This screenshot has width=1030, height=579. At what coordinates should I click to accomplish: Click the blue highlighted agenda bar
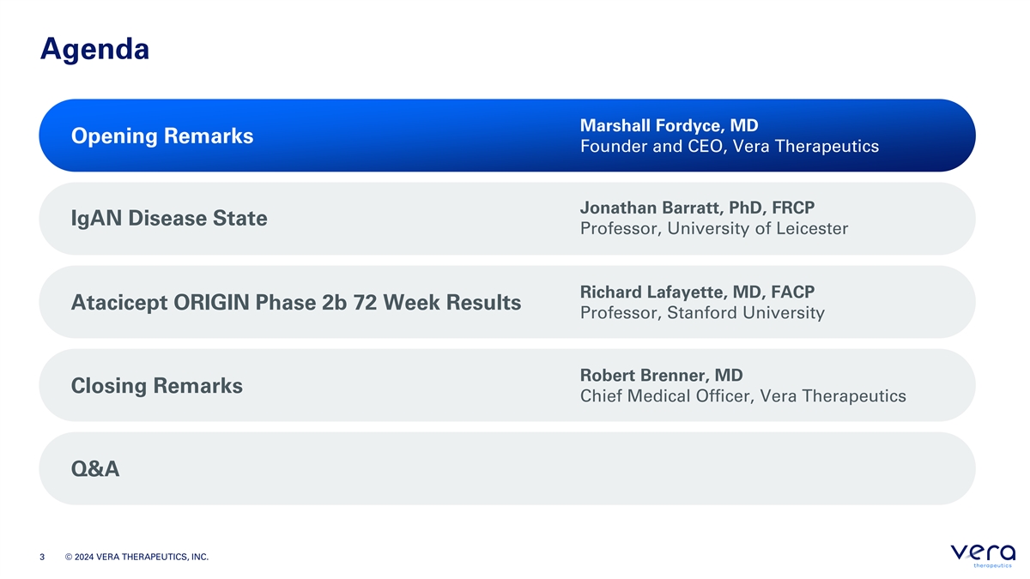[506, 136]
